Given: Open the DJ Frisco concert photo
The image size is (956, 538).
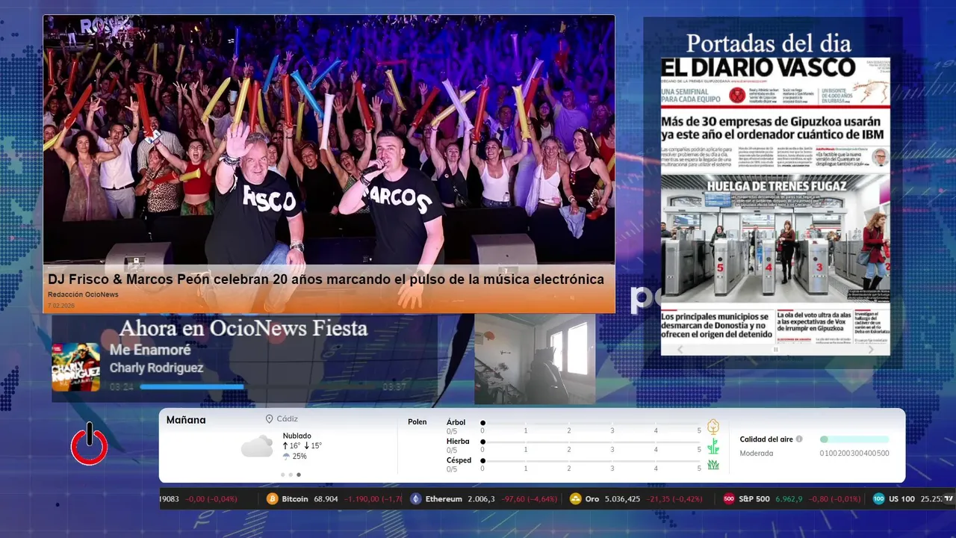Looking at the screenshot, I should click(x=329, y=140).
